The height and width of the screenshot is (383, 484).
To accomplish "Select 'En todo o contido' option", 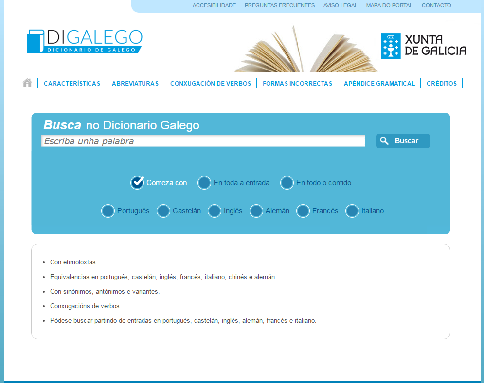I will click(287, 183).
